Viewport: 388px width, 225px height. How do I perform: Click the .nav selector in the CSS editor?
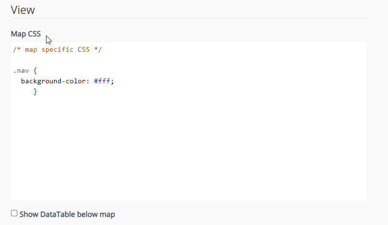(21, 70)
